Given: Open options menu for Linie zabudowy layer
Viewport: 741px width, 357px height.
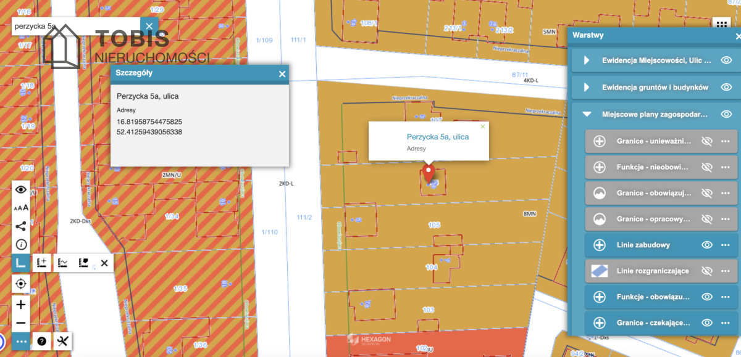Looking at the screenshot, I should pyautogui.click(x=726, y=245).
